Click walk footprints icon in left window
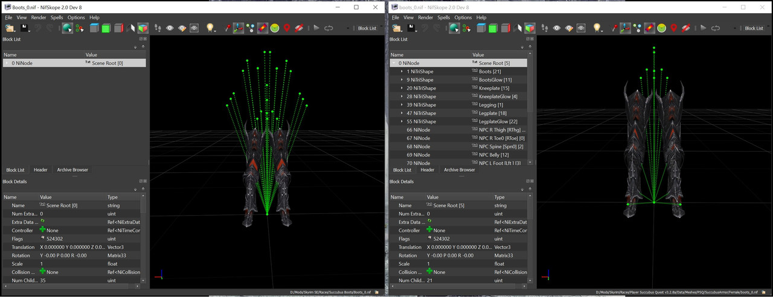 point(158,28)
